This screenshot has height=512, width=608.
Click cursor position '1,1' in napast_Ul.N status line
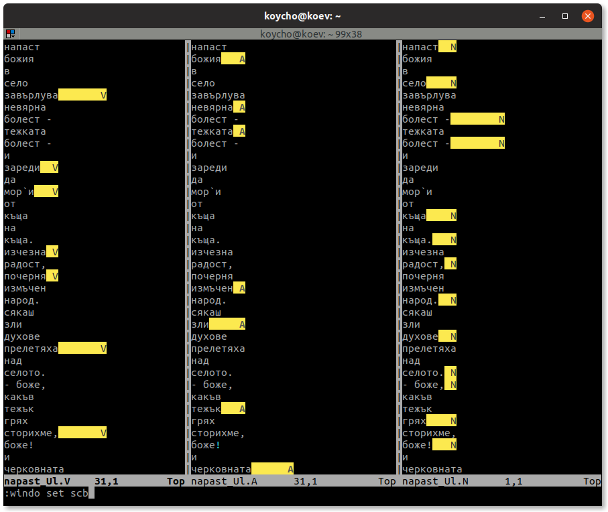(x=513, y=481)
